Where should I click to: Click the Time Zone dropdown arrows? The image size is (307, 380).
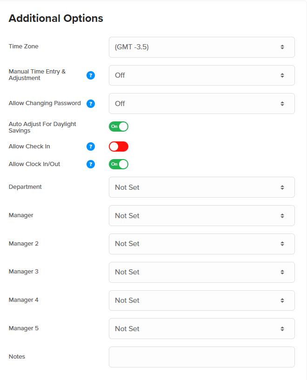pyautogui.click(x=282, y=47)
